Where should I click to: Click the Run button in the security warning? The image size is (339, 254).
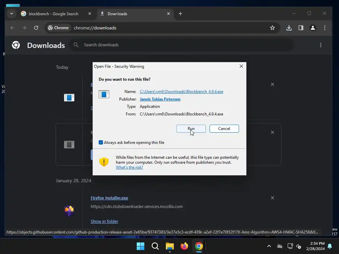pyautogui.click(x=191, y=129)
